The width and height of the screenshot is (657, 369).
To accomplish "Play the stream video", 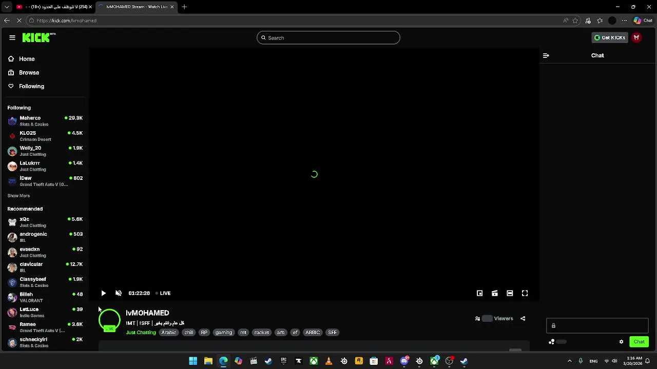I will pyautogui.click(x=103, y=293).
